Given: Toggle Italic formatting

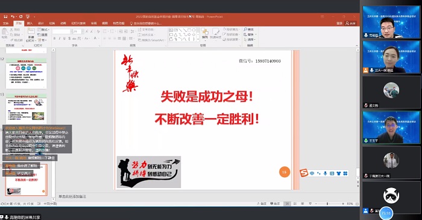Looking at the screenshot, I should click(60, 39).
